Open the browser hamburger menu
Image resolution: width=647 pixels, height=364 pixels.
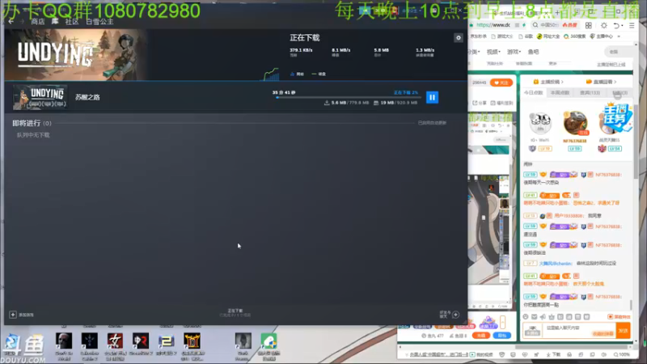pos(632,26)
